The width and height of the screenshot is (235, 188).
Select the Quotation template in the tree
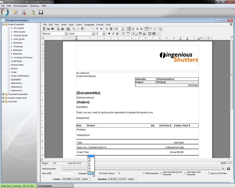(16, 79)
